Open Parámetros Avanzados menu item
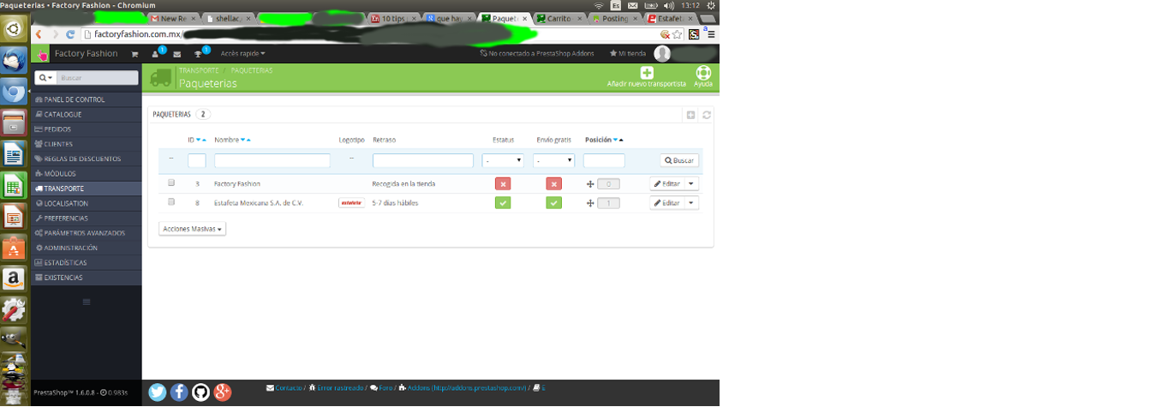The height and width of the screenshot is (407, 1153). [87, 233]
